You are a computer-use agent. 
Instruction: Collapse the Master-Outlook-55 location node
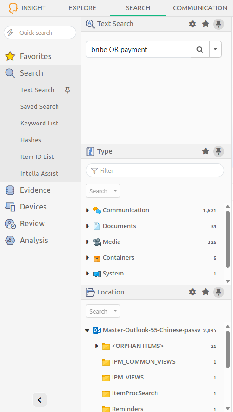[x=88, y=330]
